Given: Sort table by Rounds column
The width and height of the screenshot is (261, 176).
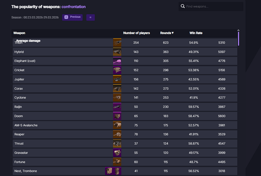Looking at the screenshot, I should [167, 33].
